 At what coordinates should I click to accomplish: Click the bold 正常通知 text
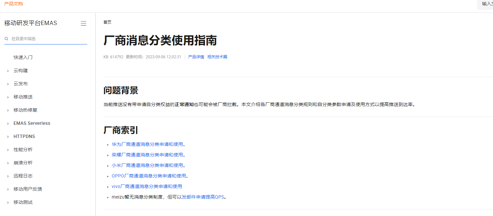click(x=184, y=104)
